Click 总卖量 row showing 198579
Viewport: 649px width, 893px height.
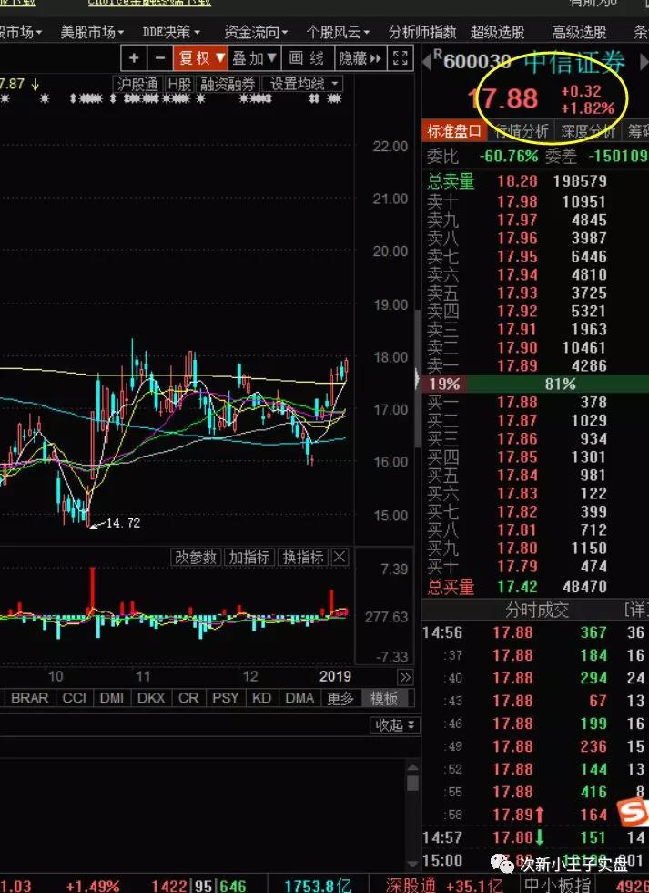click(x=535, y=181)
